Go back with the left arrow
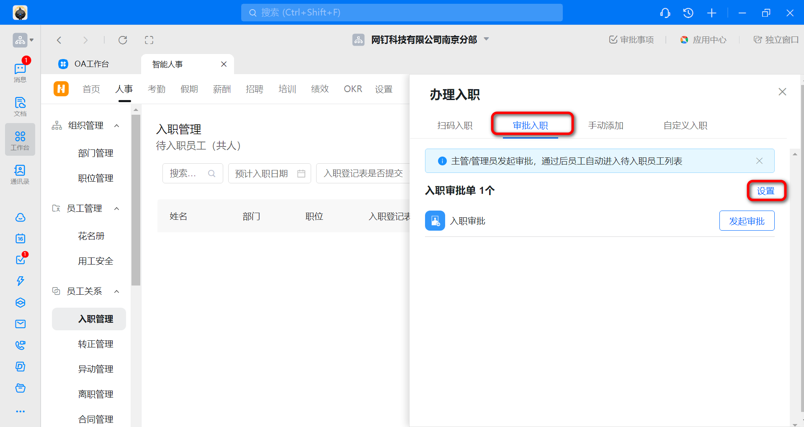This screenshot has height=427, width=804. (x=59, y=40)
